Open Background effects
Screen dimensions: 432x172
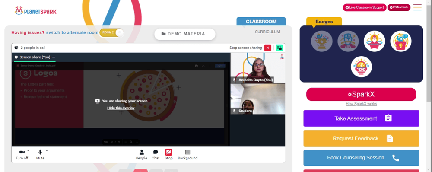(x=187, y=155)
